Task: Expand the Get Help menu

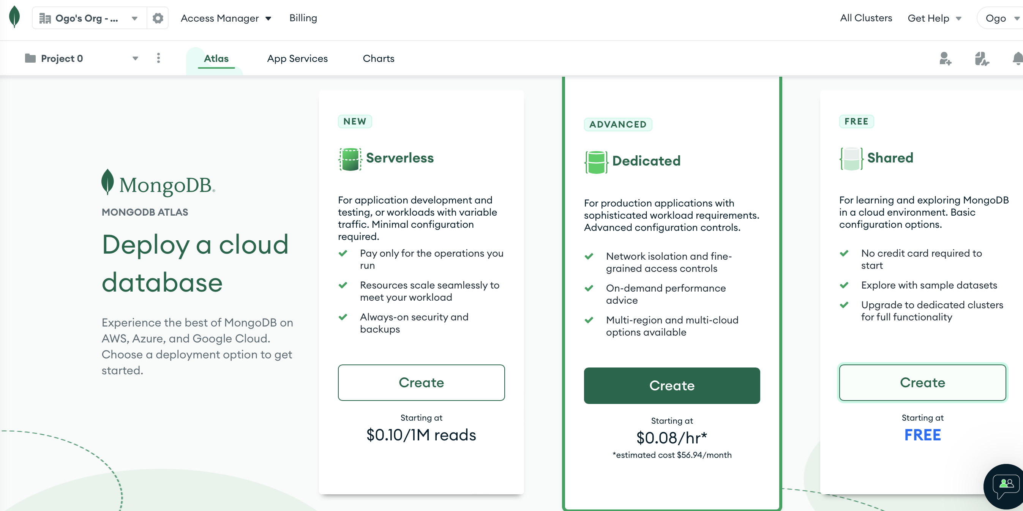Action: (934, 18)
